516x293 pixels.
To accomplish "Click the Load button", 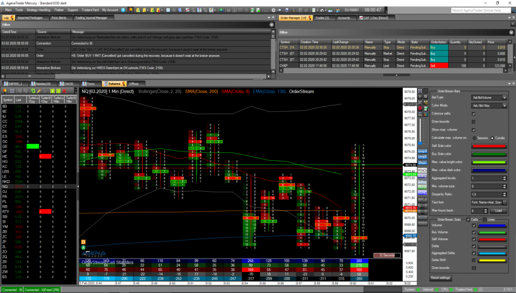I will [x=498, y=211].
